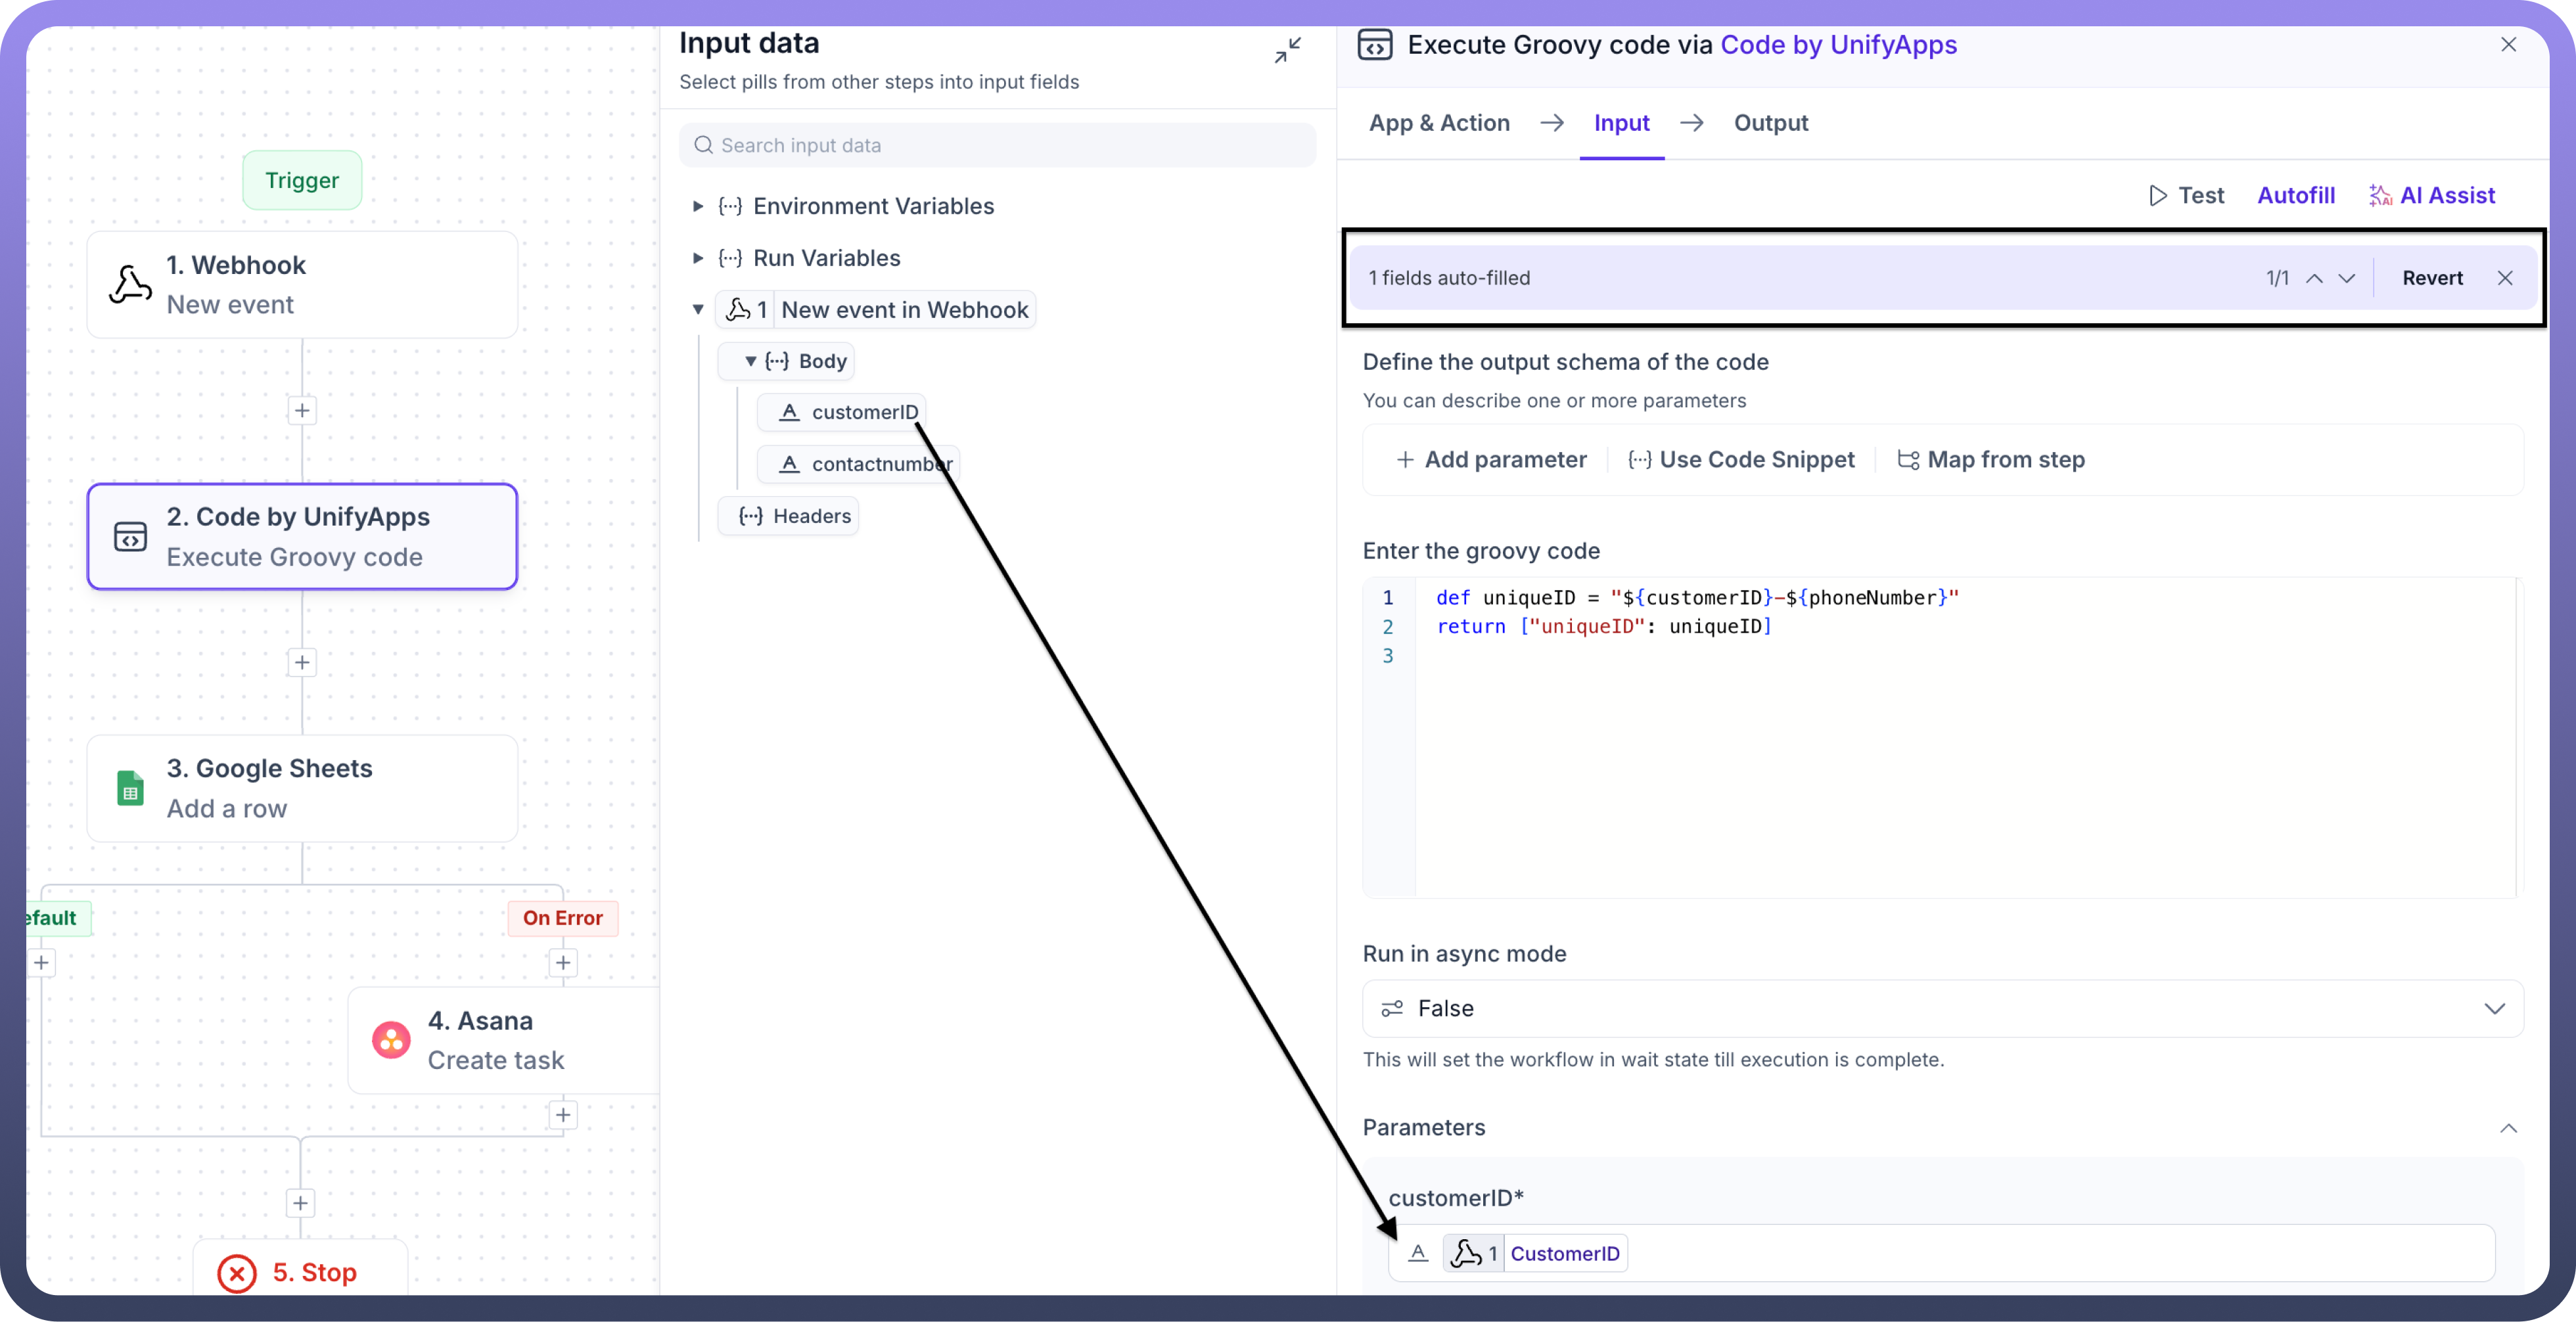Click the Webhook step icon
This screenshot has width=2576, height=1322.
coord(130,285)
